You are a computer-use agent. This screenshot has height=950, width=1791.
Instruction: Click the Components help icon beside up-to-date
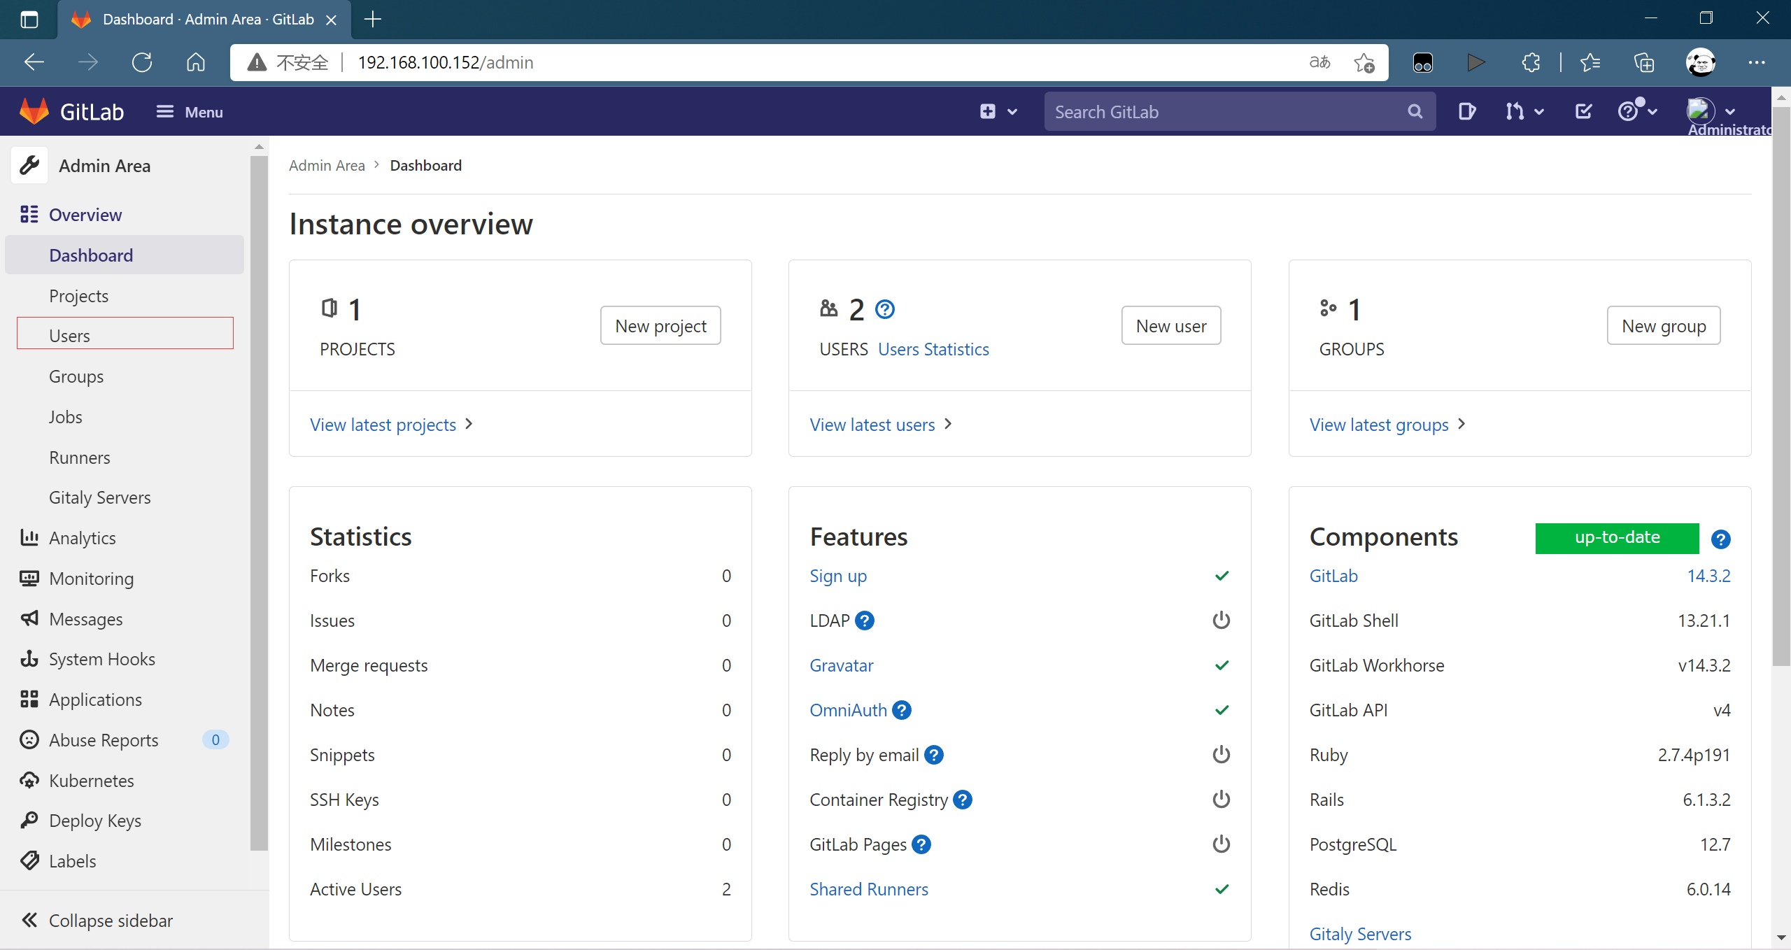(x=1720, y=539)
